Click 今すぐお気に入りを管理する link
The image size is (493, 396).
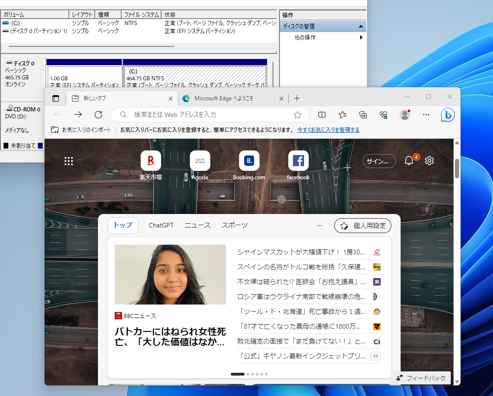point(328,130)
